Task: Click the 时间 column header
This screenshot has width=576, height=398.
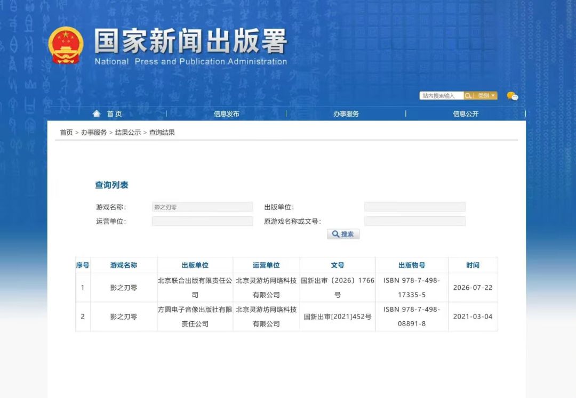Action: [x=473, y=265]
